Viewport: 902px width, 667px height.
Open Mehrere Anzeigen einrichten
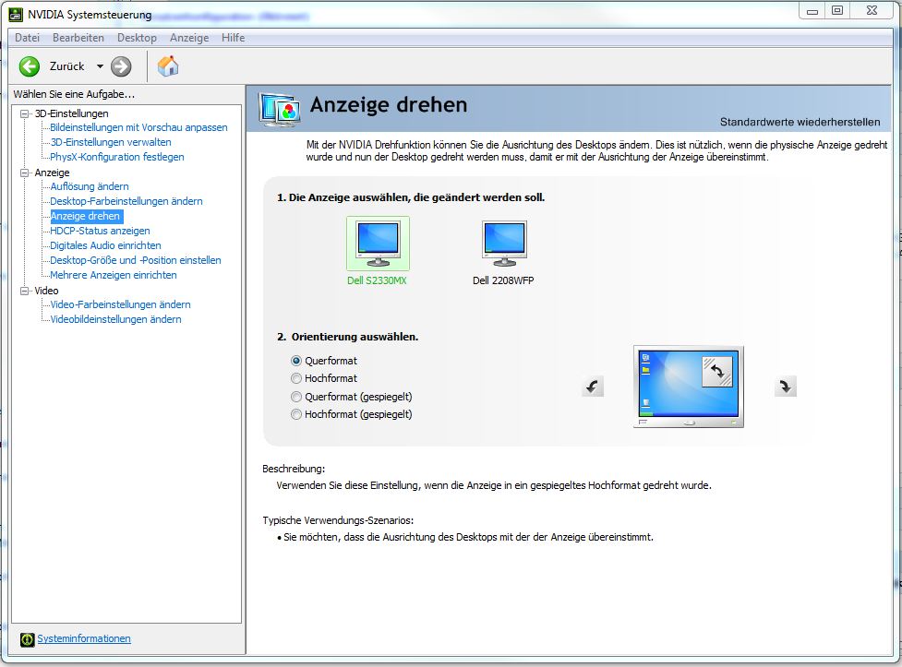pos(114,275)
